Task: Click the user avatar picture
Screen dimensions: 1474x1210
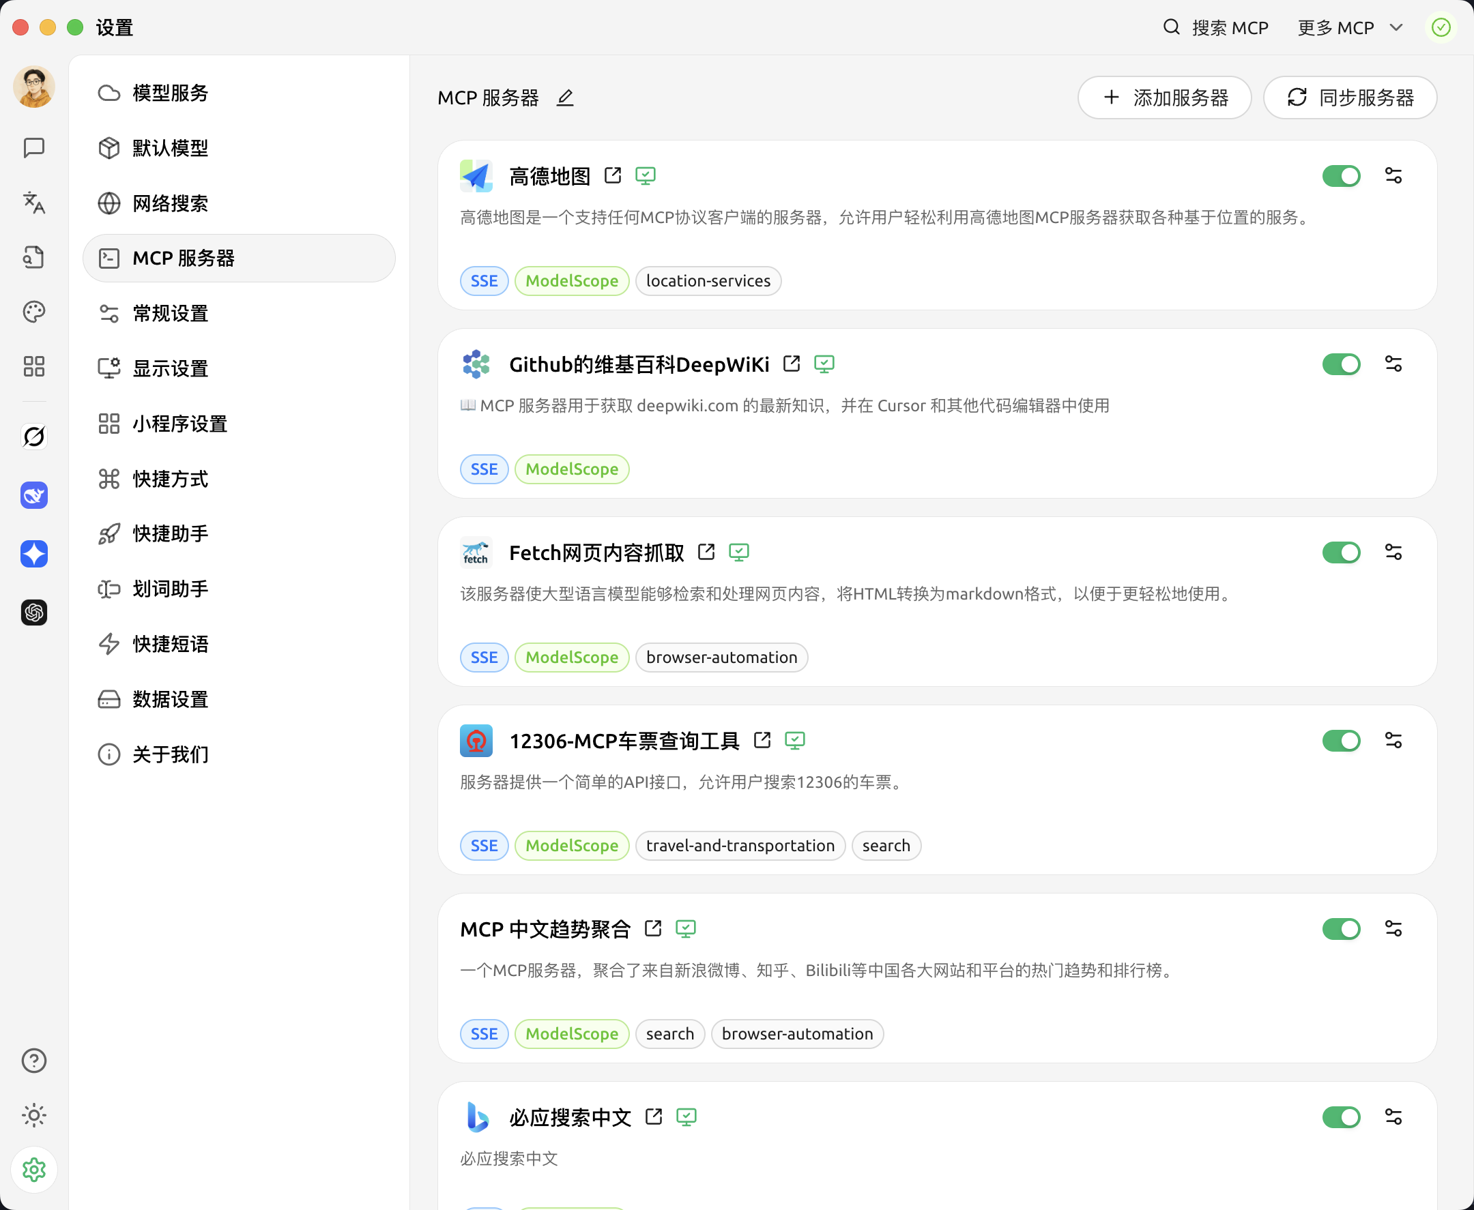Action: [x=33, y=87]
